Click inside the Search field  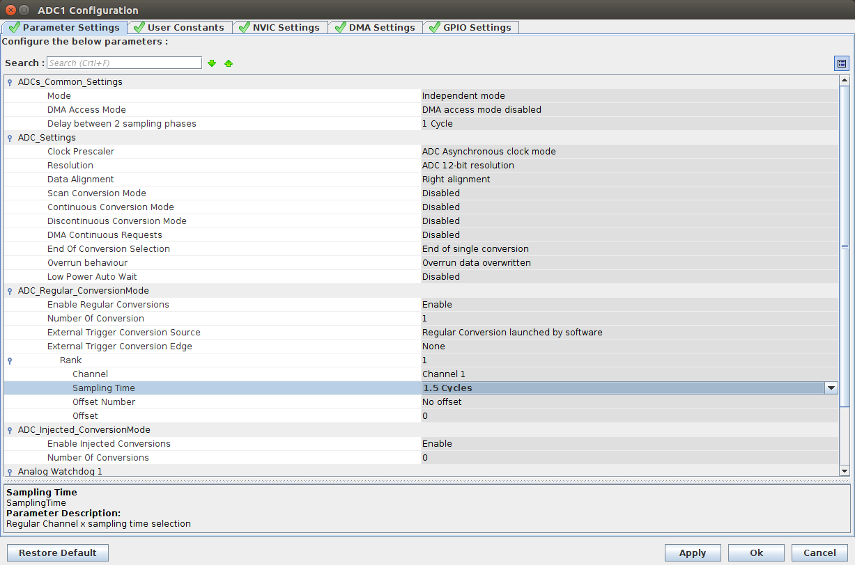[124, 63]
